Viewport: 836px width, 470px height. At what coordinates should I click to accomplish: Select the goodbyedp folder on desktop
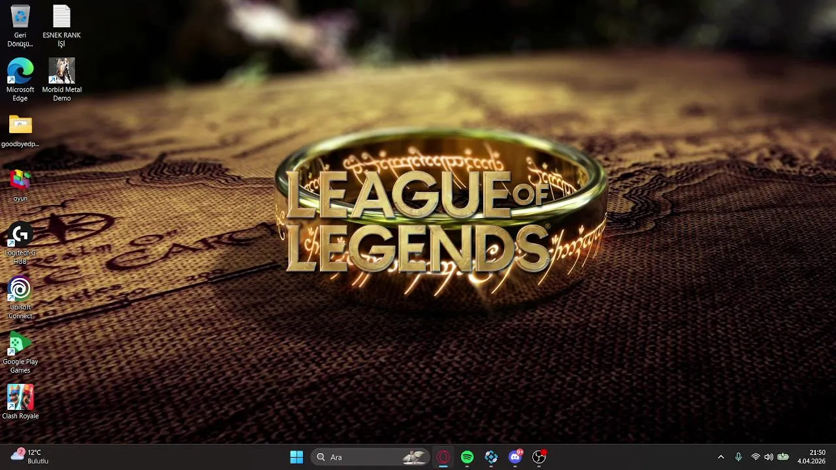click(x=20, y=131)
